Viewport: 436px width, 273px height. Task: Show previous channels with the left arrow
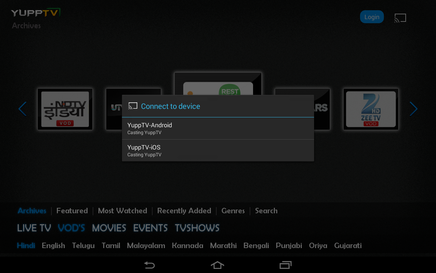pos(22,109)
